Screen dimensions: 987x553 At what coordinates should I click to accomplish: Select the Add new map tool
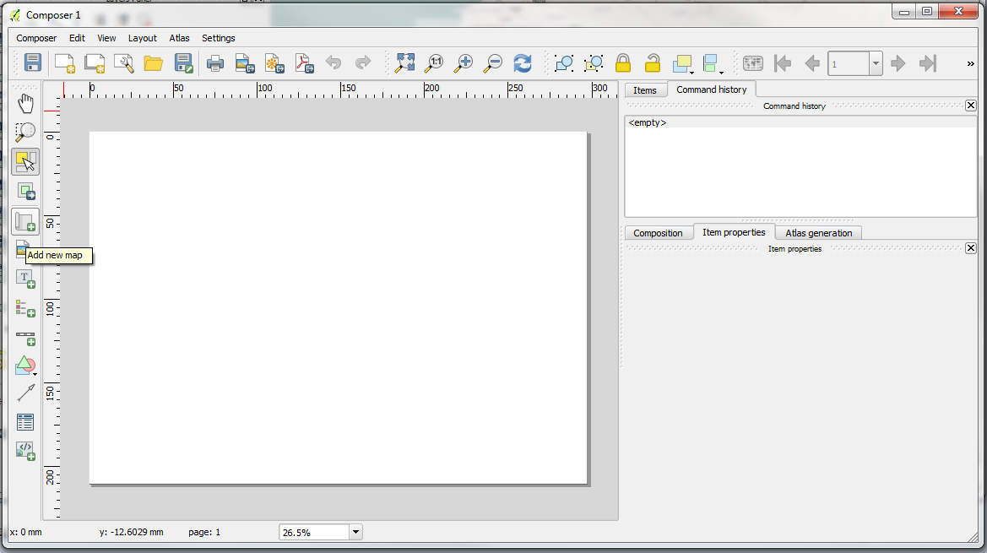click(25, 221)
